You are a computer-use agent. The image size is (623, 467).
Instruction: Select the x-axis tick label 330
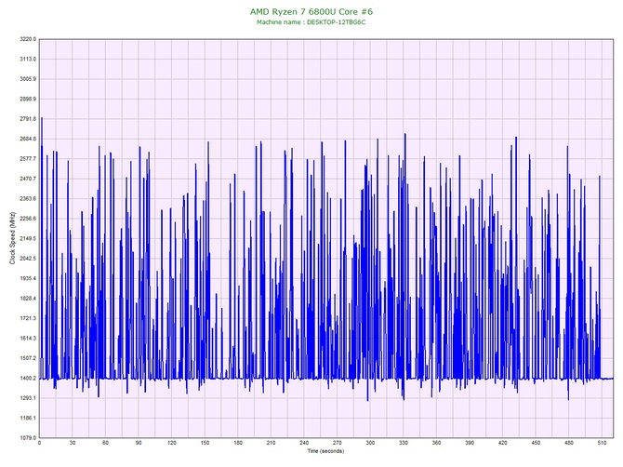coord(404,443)
